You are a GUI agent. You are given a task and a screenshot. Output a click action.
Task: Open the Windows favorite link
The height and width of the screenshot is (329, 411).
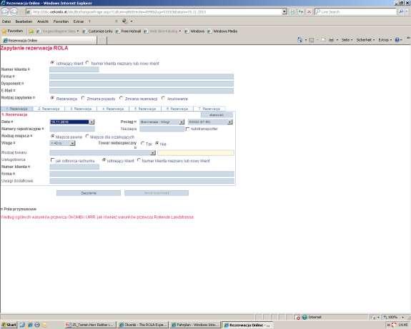pos(194,31)
